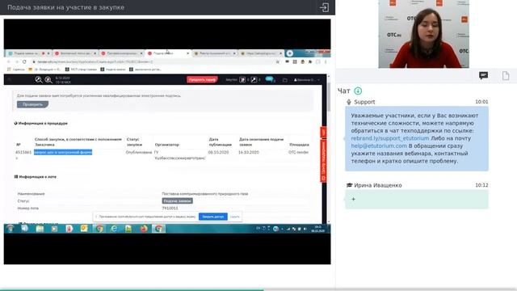
Task: Click the help@etutorium.com email link
Action: coord(379,145)
